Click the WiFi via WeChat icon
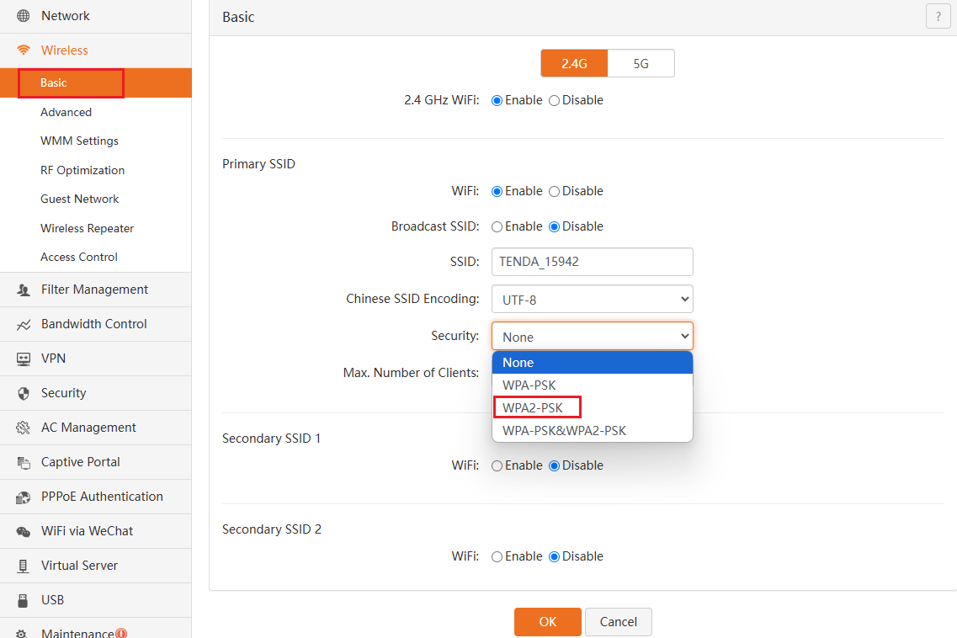957x638 pixels. pos(24,531)
